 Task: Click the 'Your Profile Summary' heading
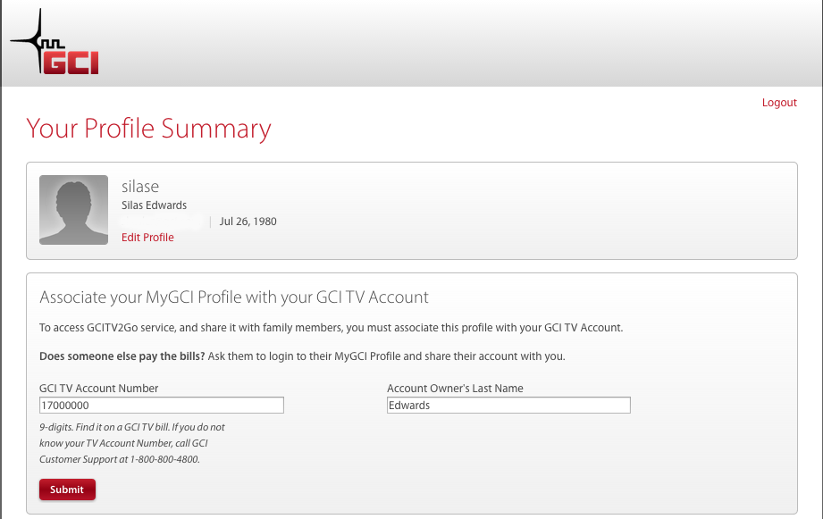coord(148,129)
